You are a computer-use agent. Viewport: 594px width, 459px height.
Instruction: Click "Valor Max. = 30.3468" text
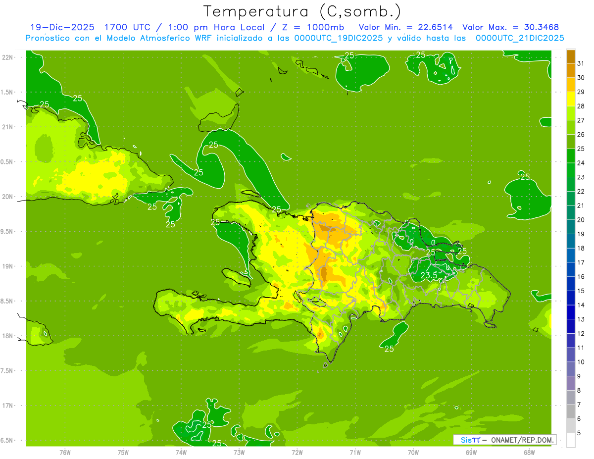(511, 27)
